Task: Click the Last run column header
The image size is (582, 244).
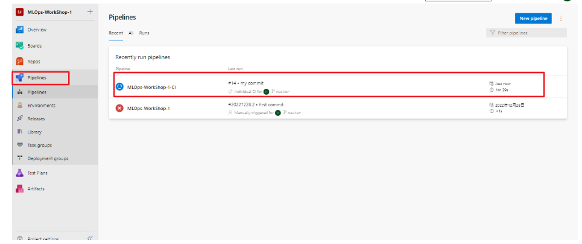Action: [x=236, y=69]
